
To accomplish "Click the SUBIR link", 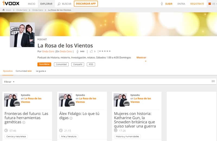I will [169, 4].
